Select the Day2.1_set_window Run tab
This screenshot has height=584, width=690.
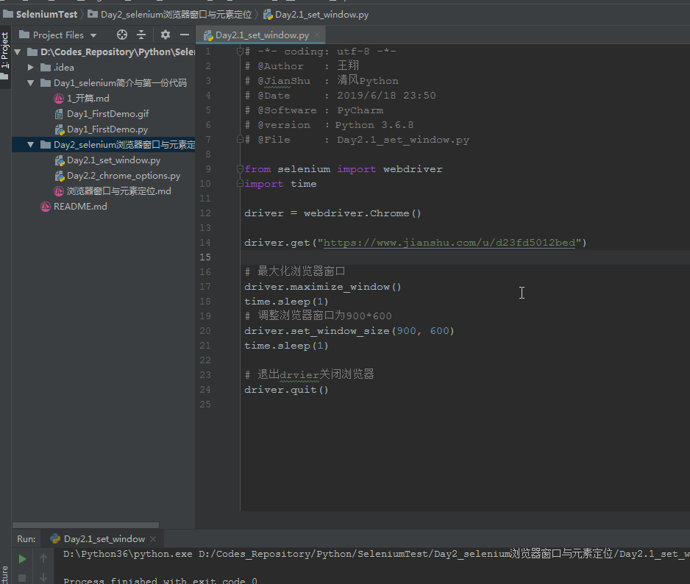104,538
